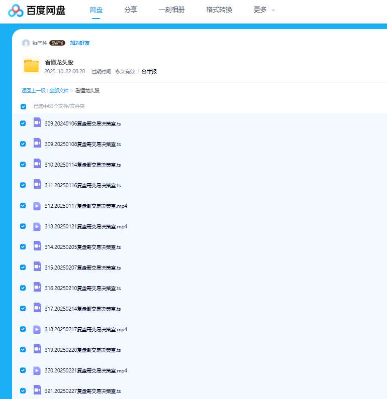Click the play icon for 312.20250117 mp4
The height and width of the screenshot is (399, 387).
pyautogui.click(x=37, y=206)
